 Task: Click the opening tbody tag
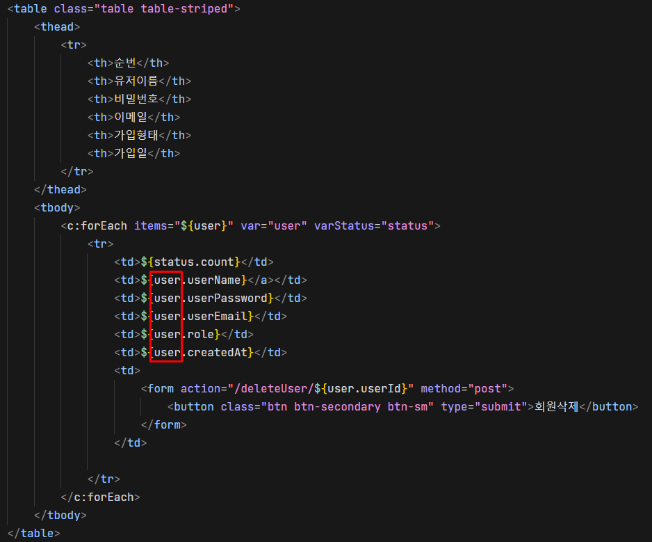point(57,208)
